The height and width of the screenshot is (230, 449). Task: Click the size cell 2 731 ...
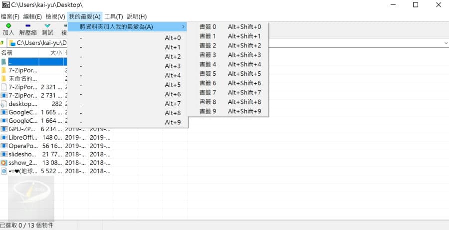pyautogui.click(x=51, y=95)
